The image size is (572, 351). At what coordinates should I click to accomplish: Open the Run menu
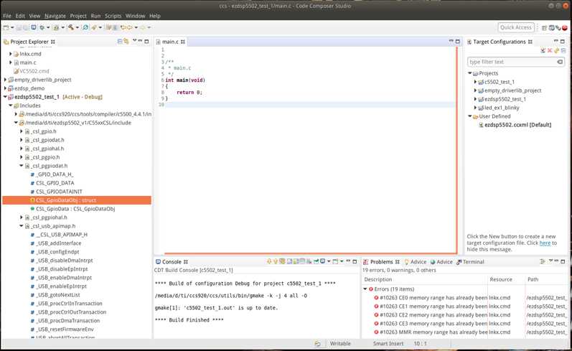click(95, 16)
